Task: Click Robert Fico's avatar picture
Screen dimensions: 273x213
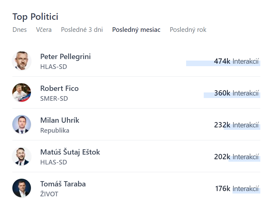Action: tap(22, 92)
